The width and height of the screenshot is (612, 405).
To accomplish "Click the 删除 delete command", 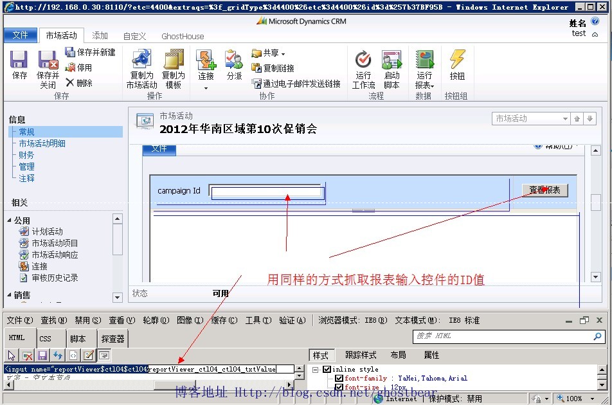I will [79, 83].
